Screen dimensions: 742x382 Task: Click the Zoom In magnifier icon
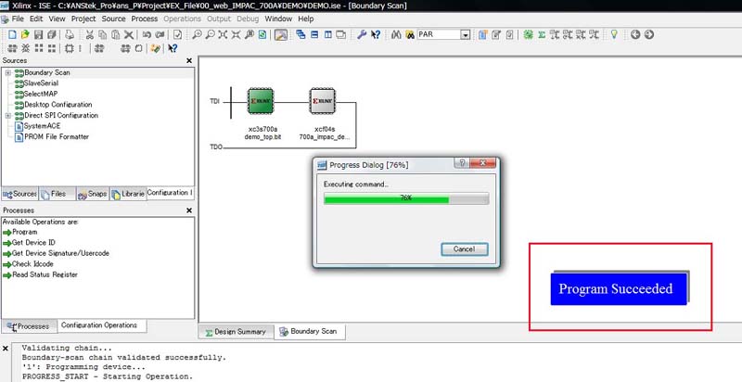[197, 34]
